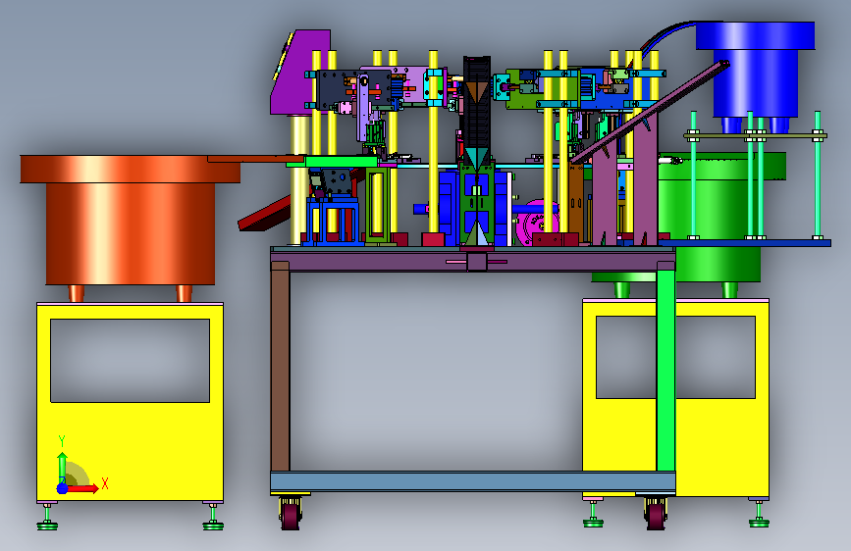
Task: Click the blue triad origin sphere
Action: (62, 488)
